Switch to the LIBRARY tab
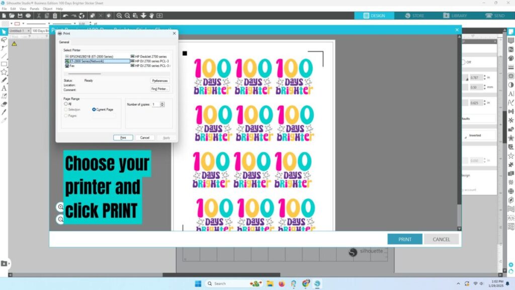Viewport: 515px width, 290px height. click(455, 16)
